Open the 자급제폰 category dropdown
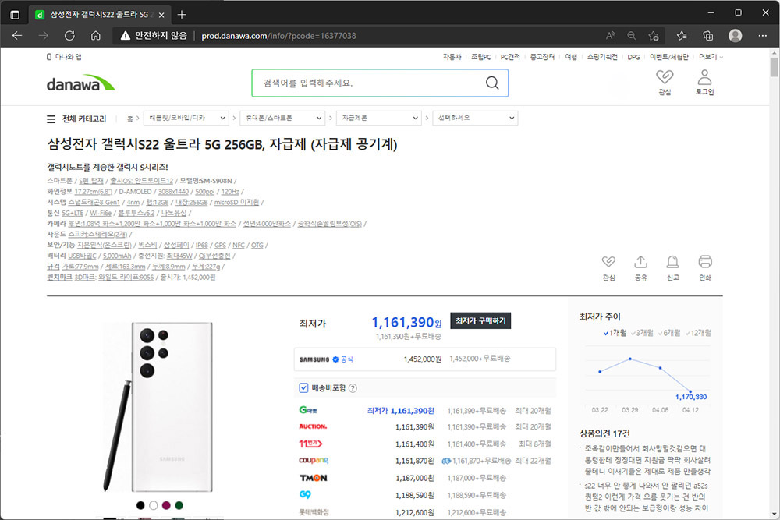780x520 pixels. pyautogui.click(x=378, y=119)
